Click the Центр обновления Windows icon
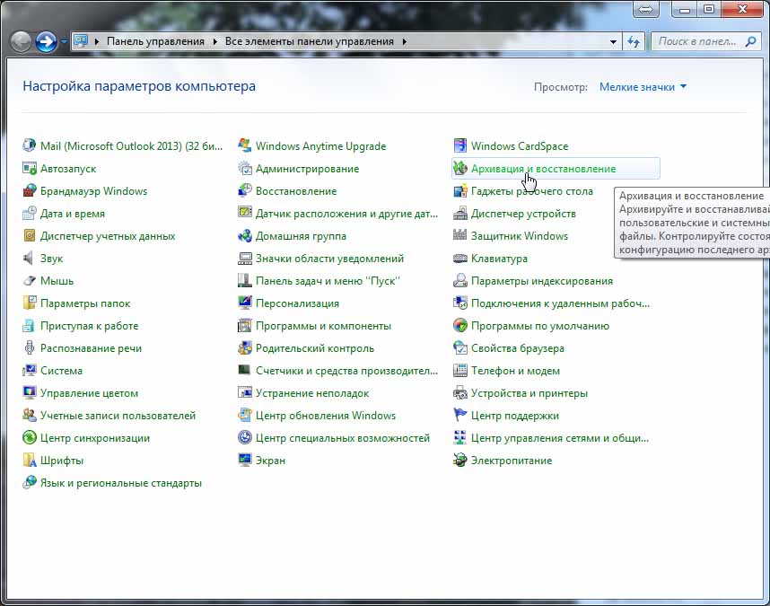This screenshot has height=606, width=770. tap(245, 415)
